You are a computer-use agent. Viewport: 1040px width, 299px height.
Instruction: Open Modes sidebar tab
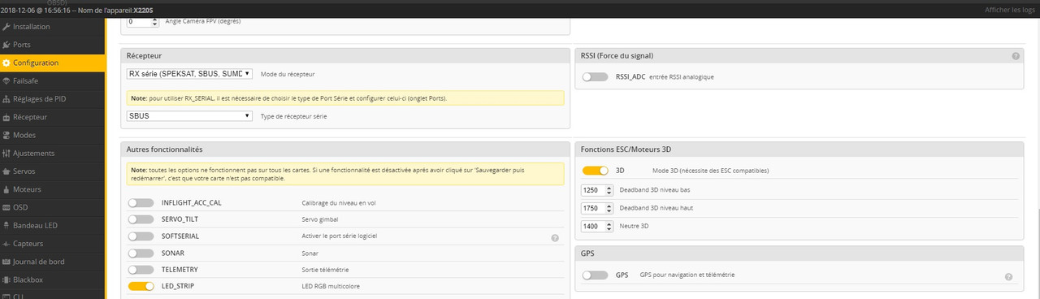(x=53, y=135)
